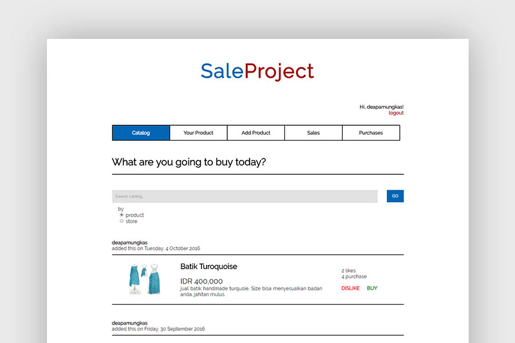Select the 'product' search radio option
This screenshot has width=515, height=343.
pos(121,215)
